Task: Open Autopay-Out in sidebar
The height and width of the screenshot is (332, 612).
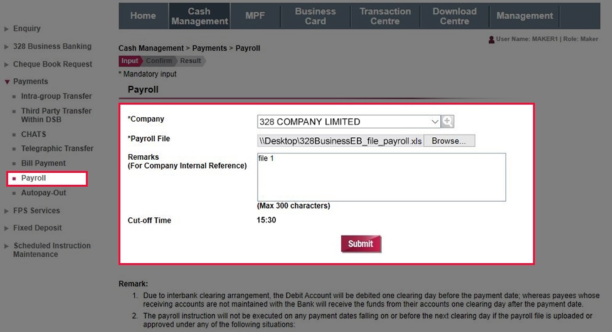Action: (43, 193)
